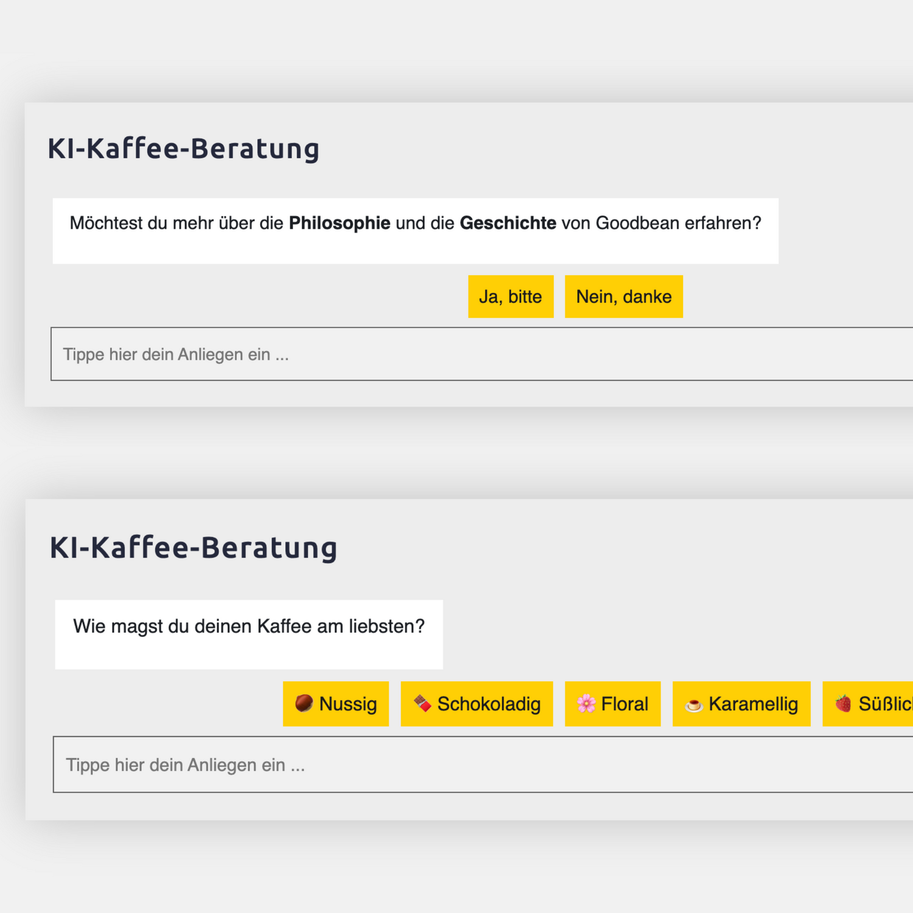
Task: Click the pink blossom emoji on Floral
Action: tap(586, 704)
